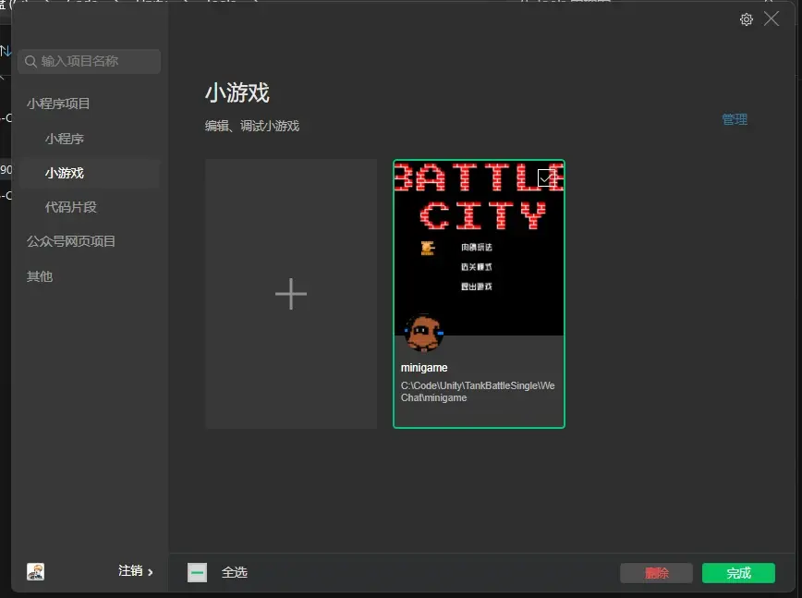Open the settings gear icon

pyautogui.click(x=747, y=19)
